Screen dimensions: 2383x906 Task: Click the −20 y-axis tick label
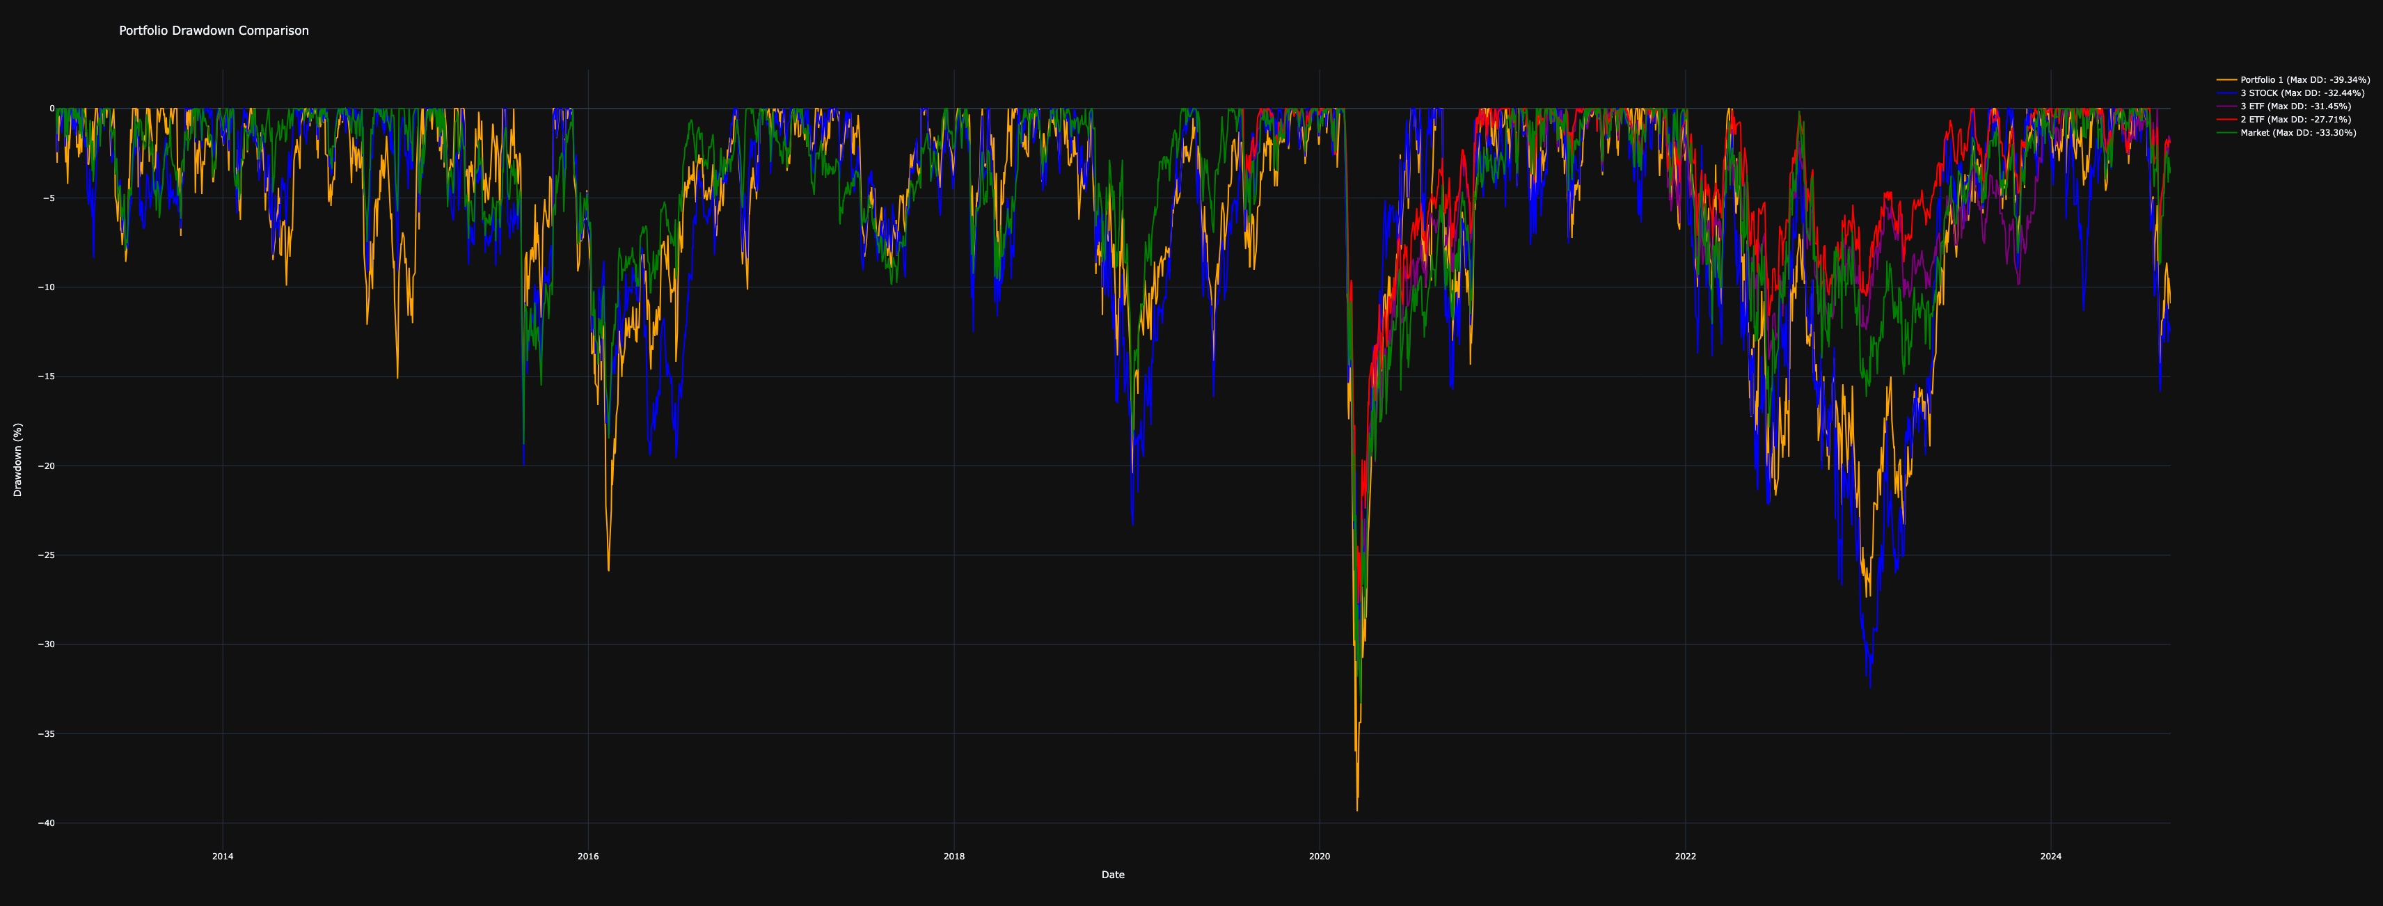pyautogui.click(x=45, y=466)
